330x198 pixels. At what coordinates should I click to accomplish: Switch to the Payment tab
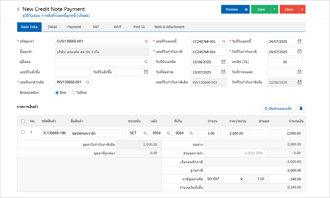[74, 27]
